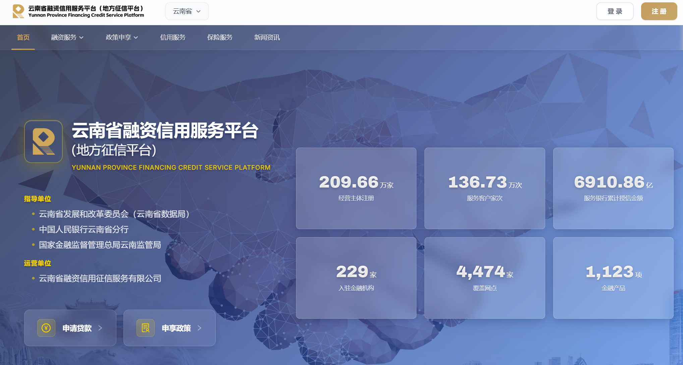Open the 新闻资讯 menu item
This screenshot has height=365, width=683.
pos(267,38)
